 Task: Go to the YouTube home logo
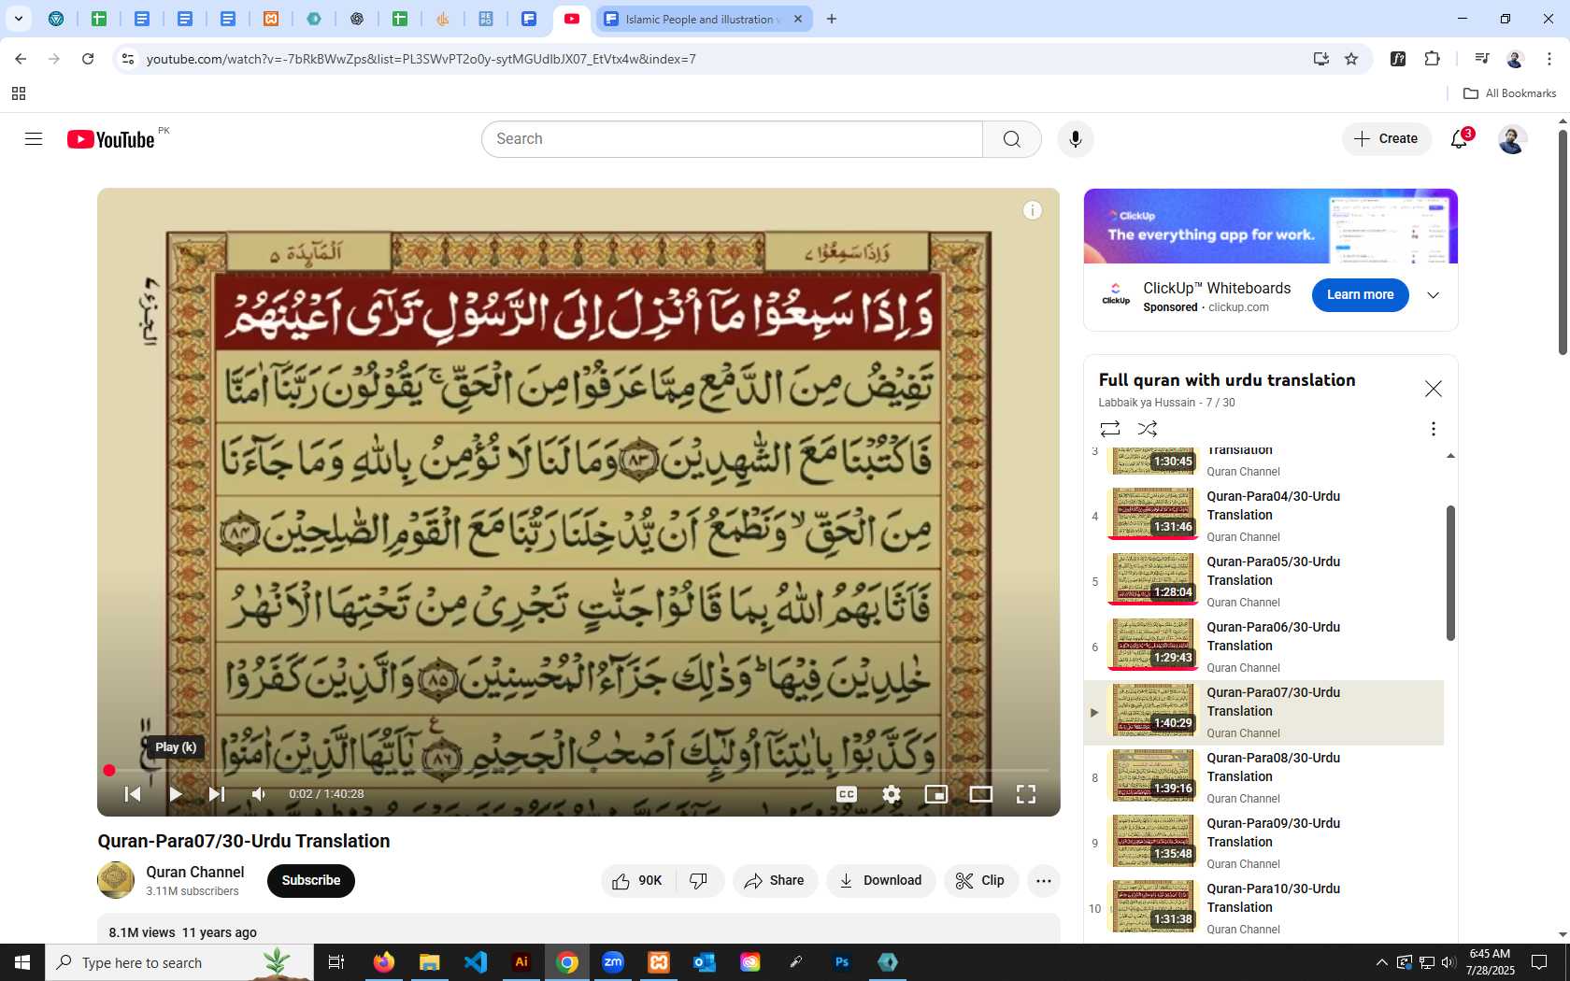coord(111,139)
